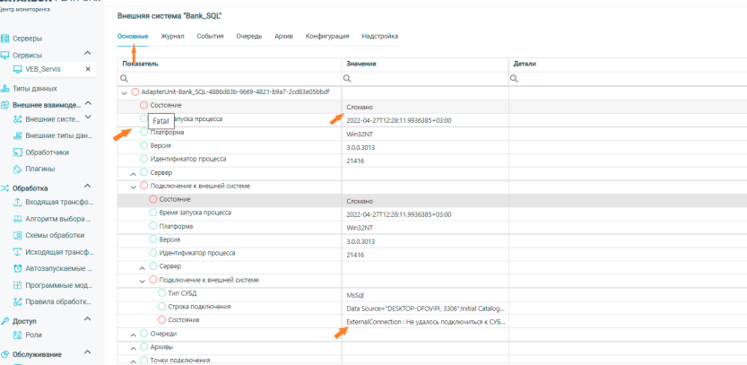The image size is (747, 365).
Task: Switch to the Конфигурация tab
Action: click(327, 36)
